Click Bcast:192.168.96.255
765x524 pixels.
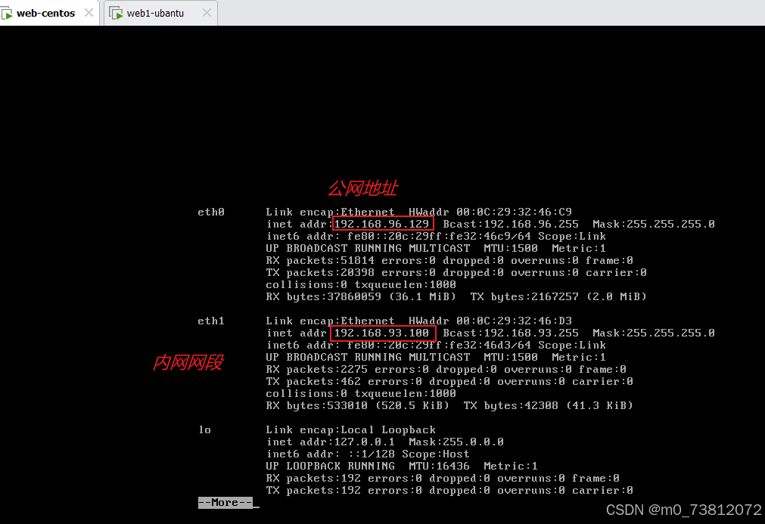click(x=511, y=225)
